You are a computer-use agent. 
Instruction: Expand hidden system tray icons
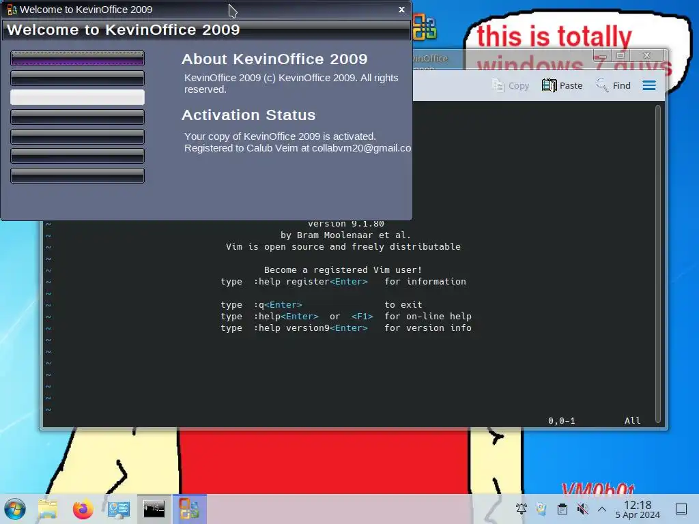602,508
